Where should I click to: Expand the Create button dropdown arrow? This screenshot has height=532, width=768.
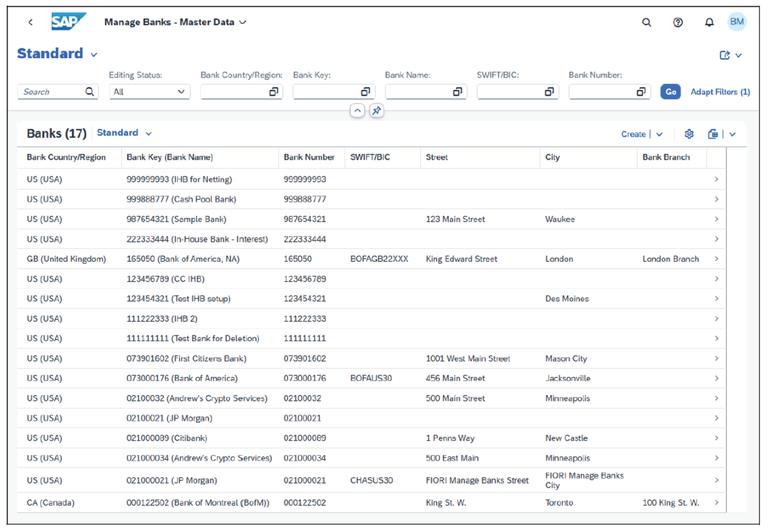click(659, 134)
